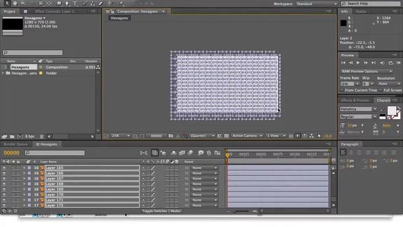403x227 pixels.
Task: Jump to first frame in Preview
Action: pos(343,63)
